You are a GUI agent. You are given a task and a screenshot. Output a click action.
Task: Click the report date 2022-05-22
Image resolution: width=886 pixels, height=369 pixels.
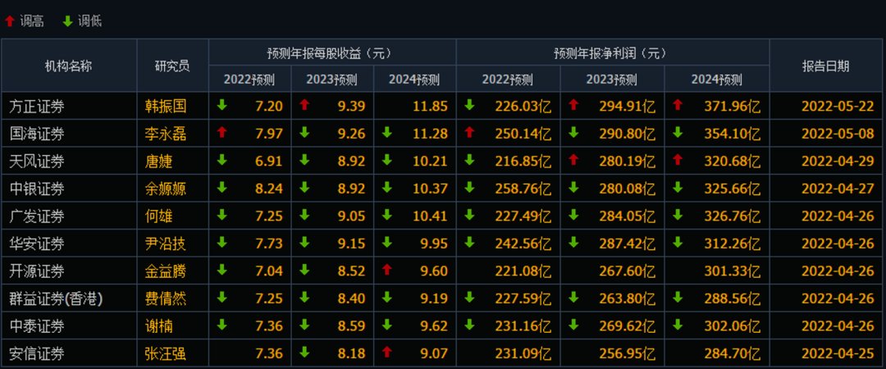click(838, 106)
